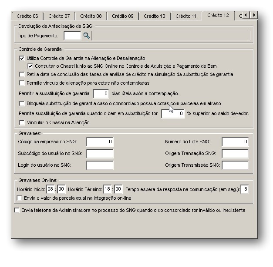This screenshot has width=273, height=267.
Task: Enable Envia o valor da parcela atual
Action: (19, 198)
